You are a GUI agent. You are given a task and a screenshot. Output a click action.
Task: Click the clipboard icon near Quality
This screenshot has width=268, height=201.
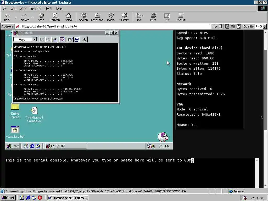pyautogui.click(x=239, y=26)
